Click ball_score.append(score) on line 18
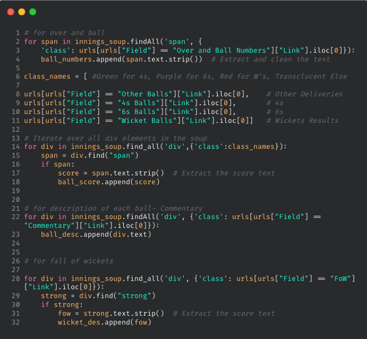This screenshot has height=339, width=367. point(108,182)
